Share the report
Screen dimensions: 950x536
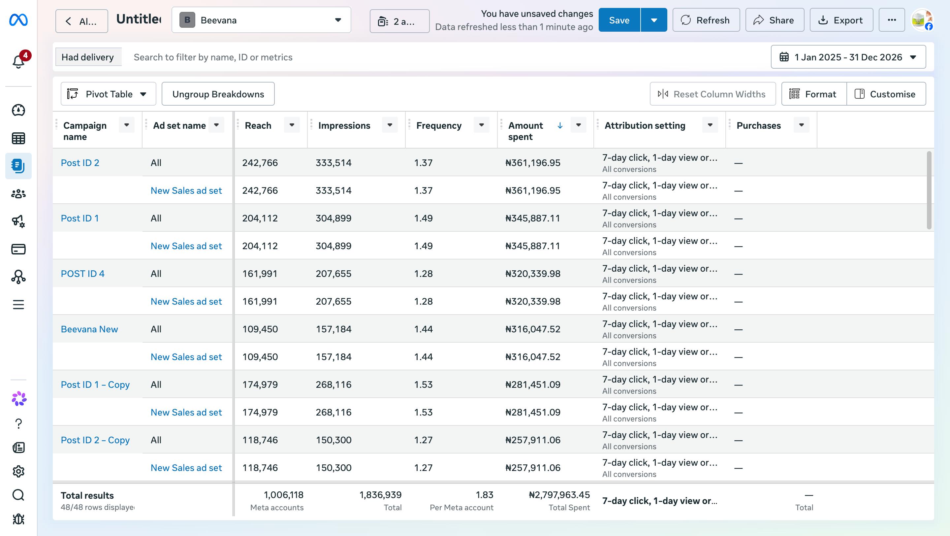coord(775,20)
